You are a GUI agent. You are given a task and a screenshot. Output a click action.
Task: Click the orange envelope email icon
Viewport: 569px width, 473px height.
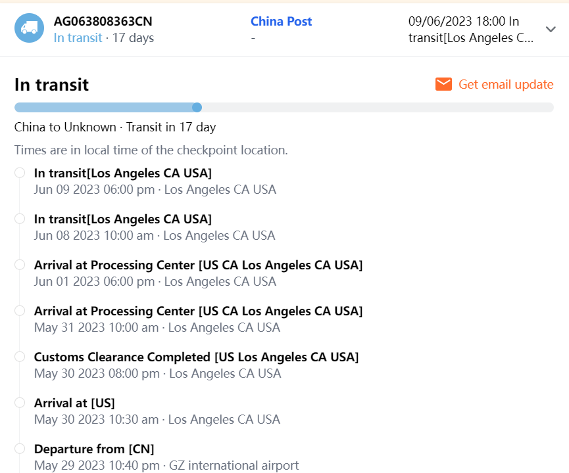tap(444, 84)
